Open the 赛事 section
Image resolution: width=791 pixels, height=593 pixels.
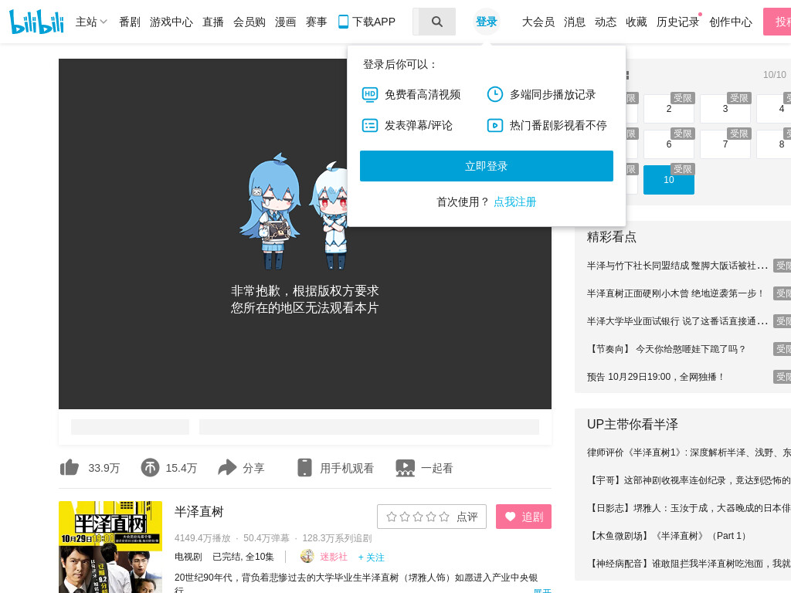coord(316,22)
